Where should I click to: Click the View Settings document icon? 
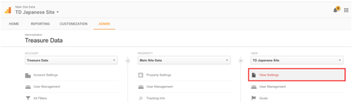254,75
